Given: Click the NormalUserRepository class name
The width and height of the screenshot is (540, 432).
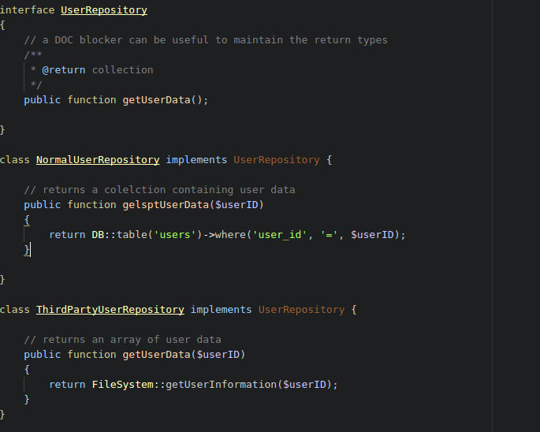Looking at the screenshot, I should tap(98, 160).
